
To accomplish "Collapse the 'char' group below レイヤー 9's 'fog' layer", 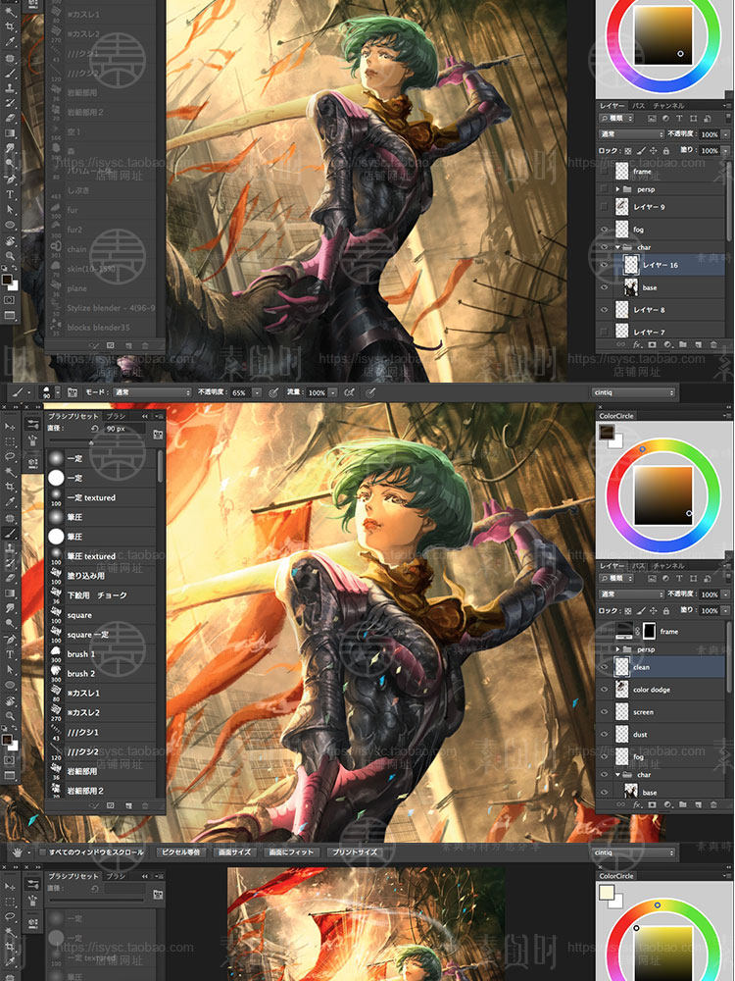I will click(617, 247).
